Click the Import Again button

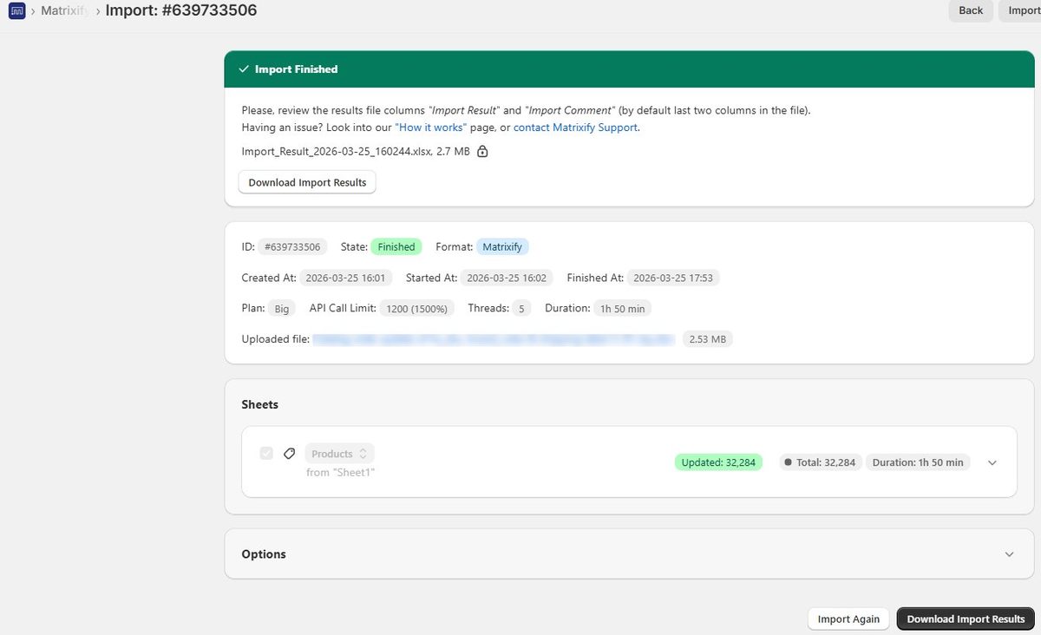pyautogui.click(x=848, y=619)
